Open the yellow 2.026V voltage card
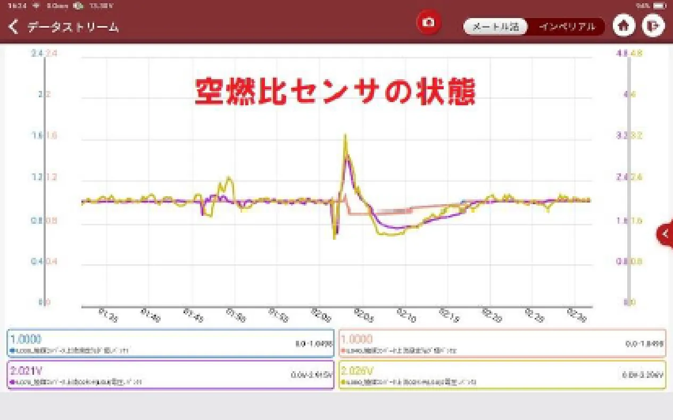This screenshot has width=673, height=420. (502, 374)
